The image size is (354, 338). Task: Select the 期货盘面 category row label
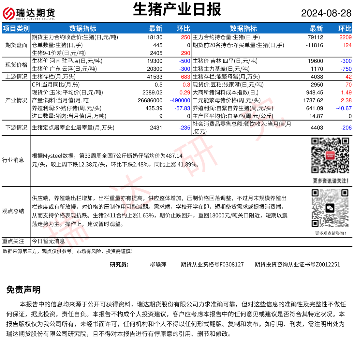(16, 45)
